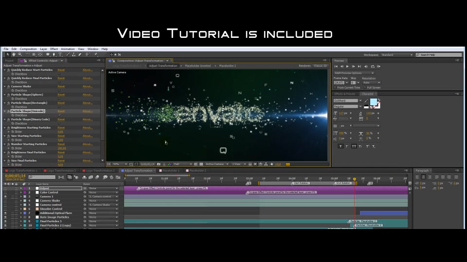
Task: Enable From Current Time checkbox
Action: (335, 88)
